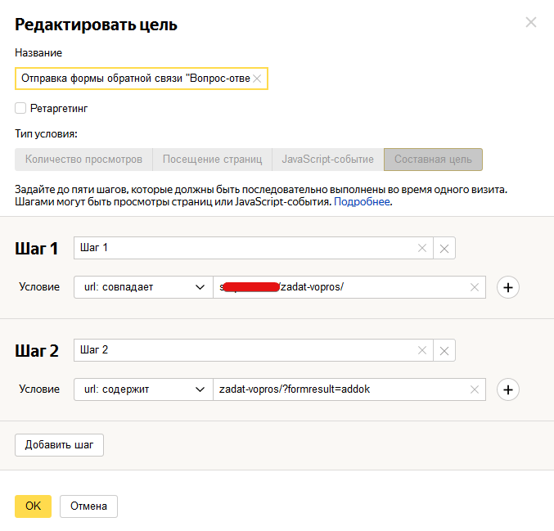Clear the Step 2 URL condition value

pos(475,389)
